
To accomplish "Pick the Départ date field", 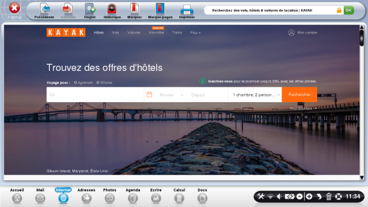I will [x=198, y=95].
